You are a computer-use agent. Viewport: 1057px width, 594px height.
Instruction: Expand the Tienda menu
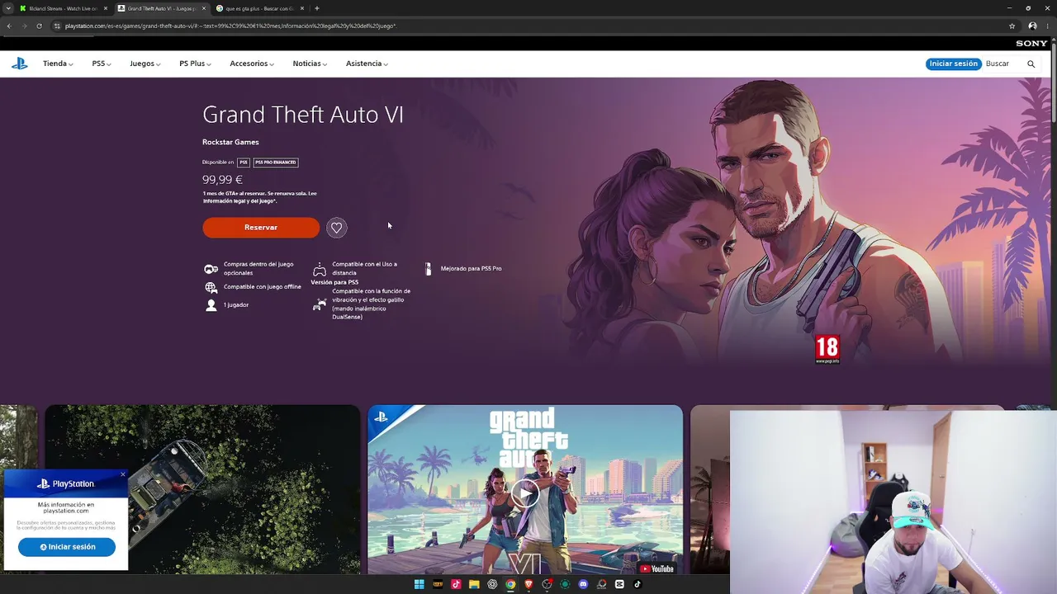click(58, 64)
